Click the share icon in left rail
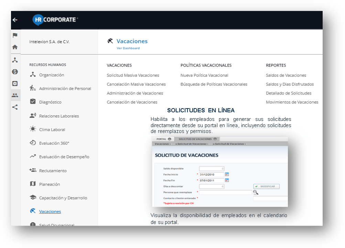Screen dimensions: 345x248 click(x=15, y=107)
